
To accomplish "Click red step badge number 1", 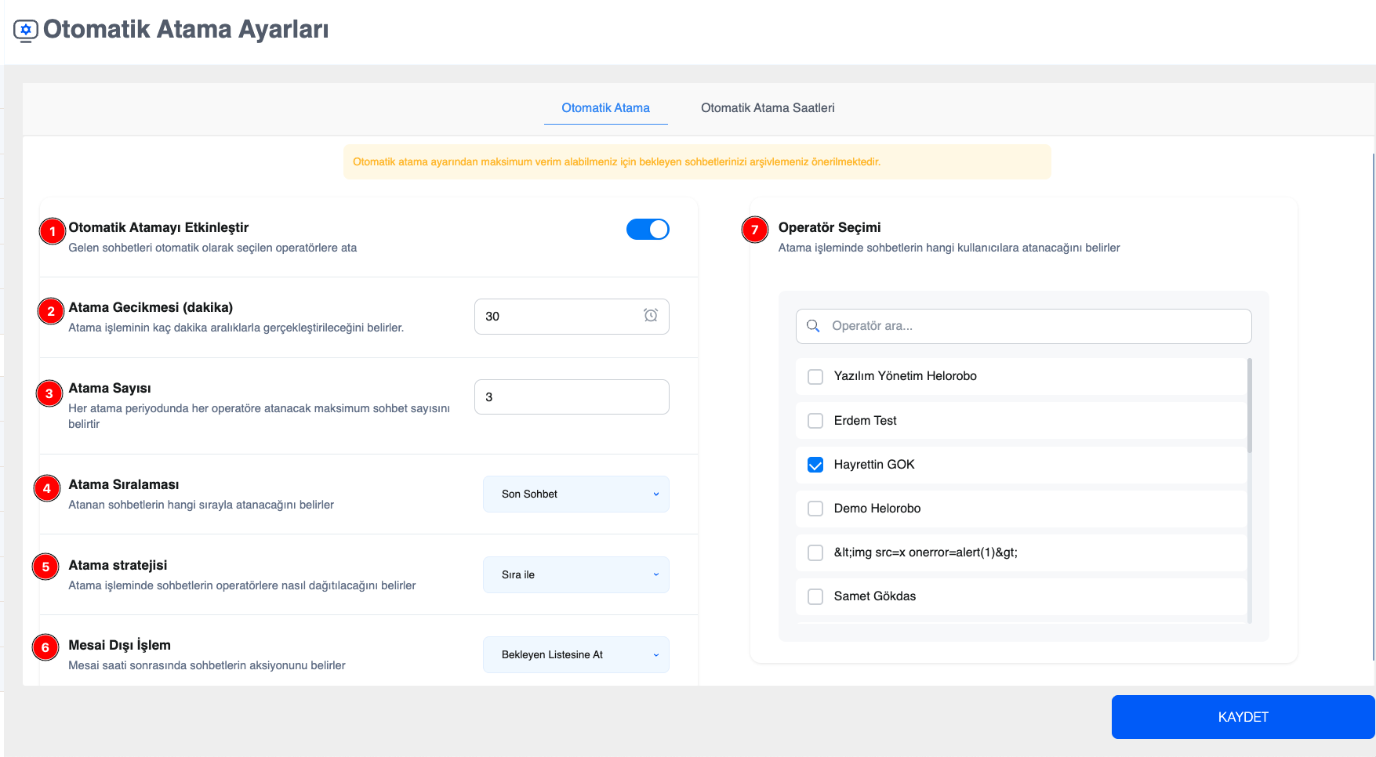I will (53, 231).
